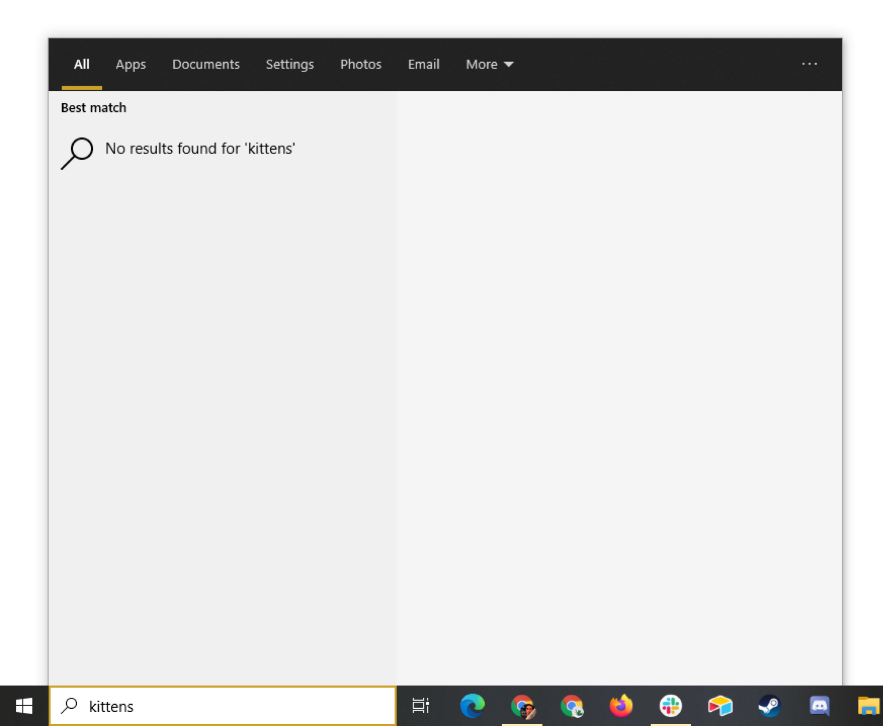Toggle All search results filter
883x726 pixels.
(81, 64)
